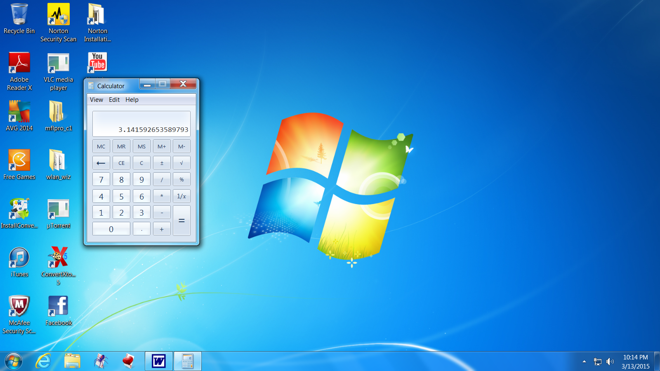Launch Internet Explorer from the taskbar
660x371 pixels.
point(43,362)
